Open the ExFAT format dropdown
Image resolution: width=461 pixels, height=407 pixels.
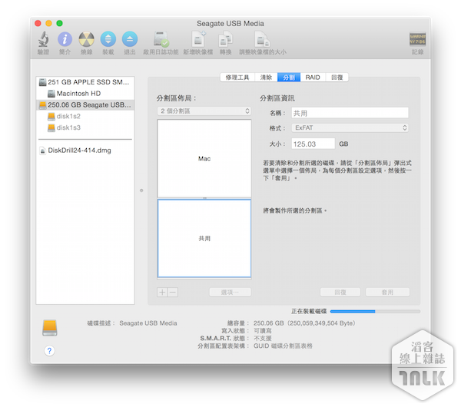tap(350, 127)
